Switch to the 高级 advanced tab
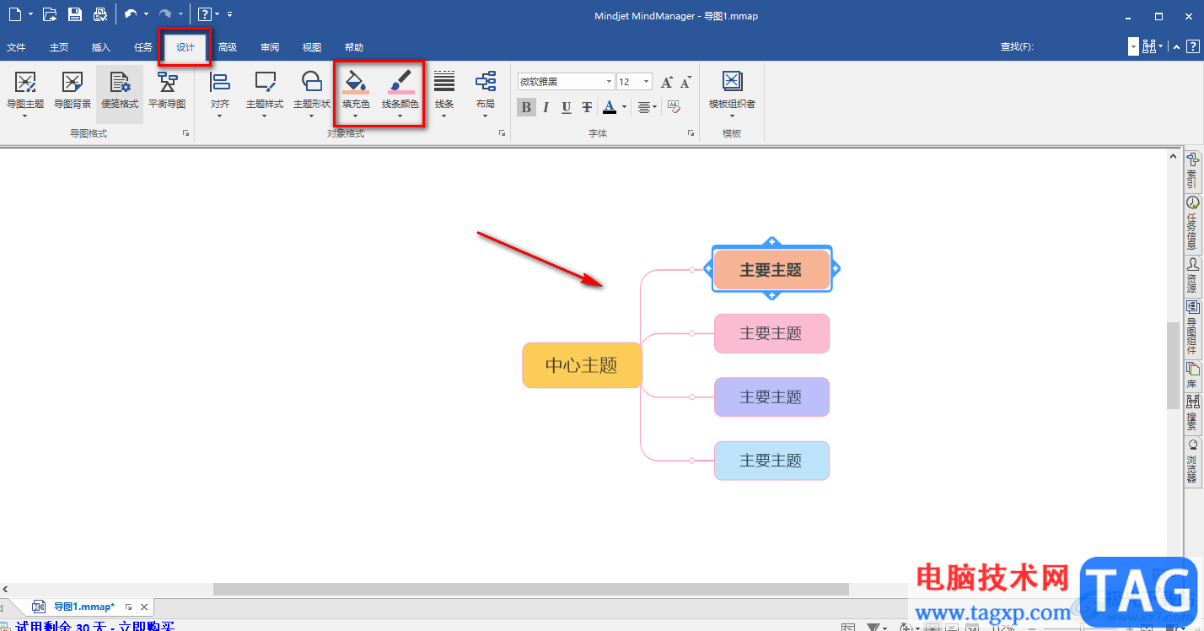The image size is (1204, 631). point(228,47)
